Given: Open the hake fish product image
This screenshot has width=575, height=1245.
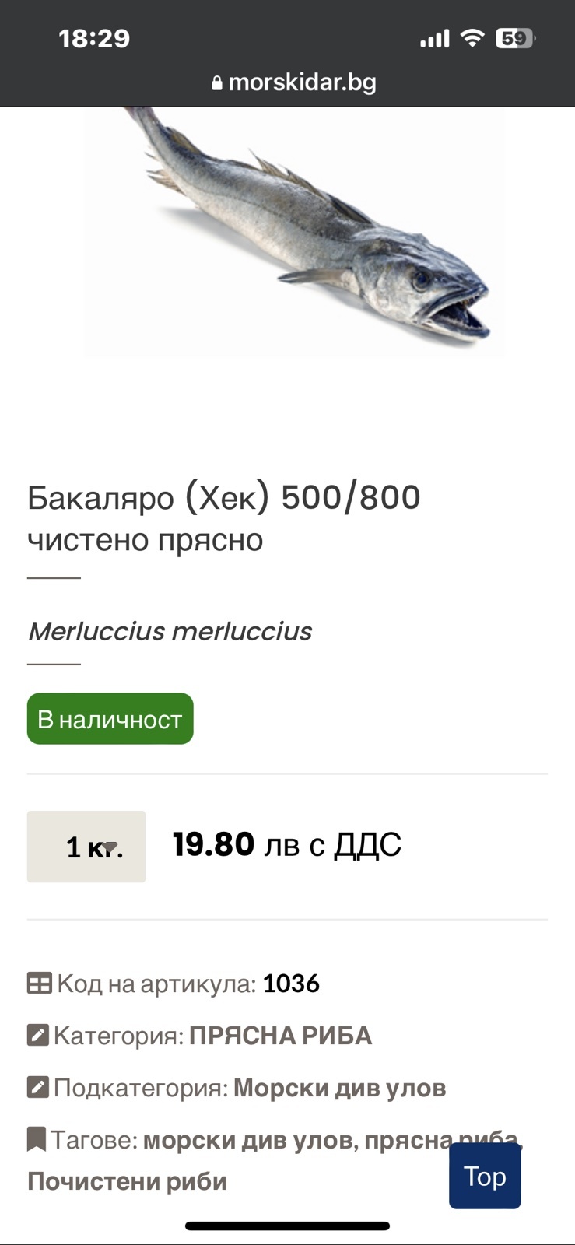Looking at the screenshot, I should [x=294, y=232].
